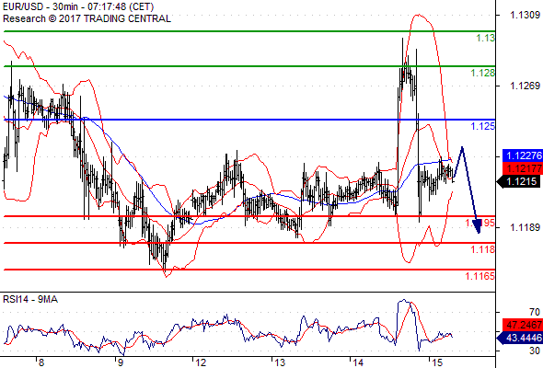Click the blue 43.4446 RSI value tag
This screenshot has width=543, height=368.
coord(520,338)
